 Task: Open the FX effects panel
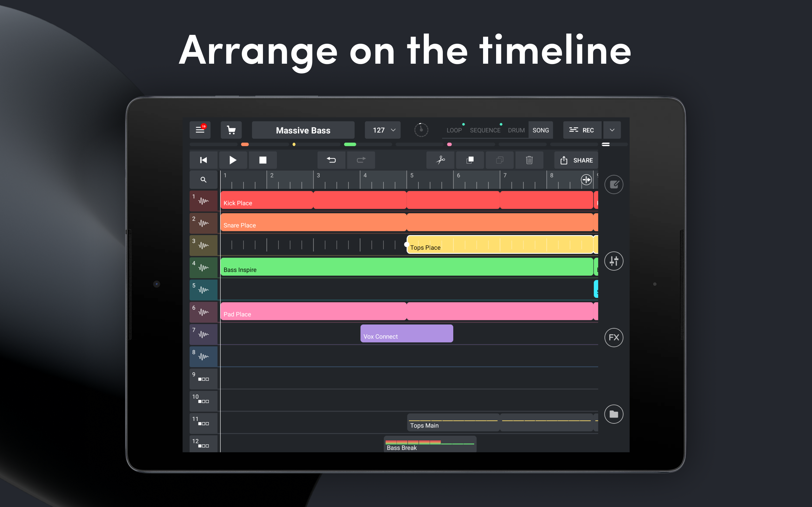pyautogui.click(x=614, y=337)
